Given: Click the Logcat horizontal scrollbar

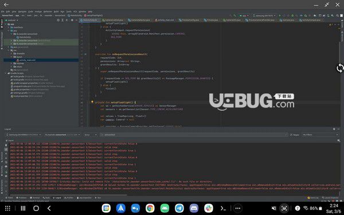Looking at the screenshot, I should click(68, 194).
